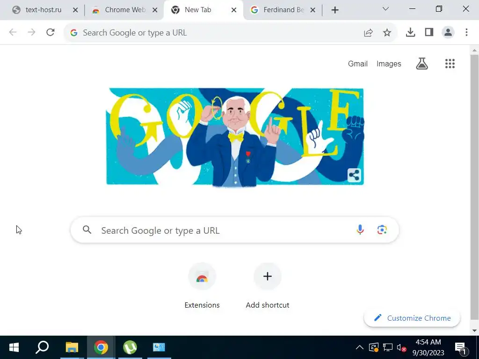
Task: Toggle the Chrome side panel
Action: [429, 32]
